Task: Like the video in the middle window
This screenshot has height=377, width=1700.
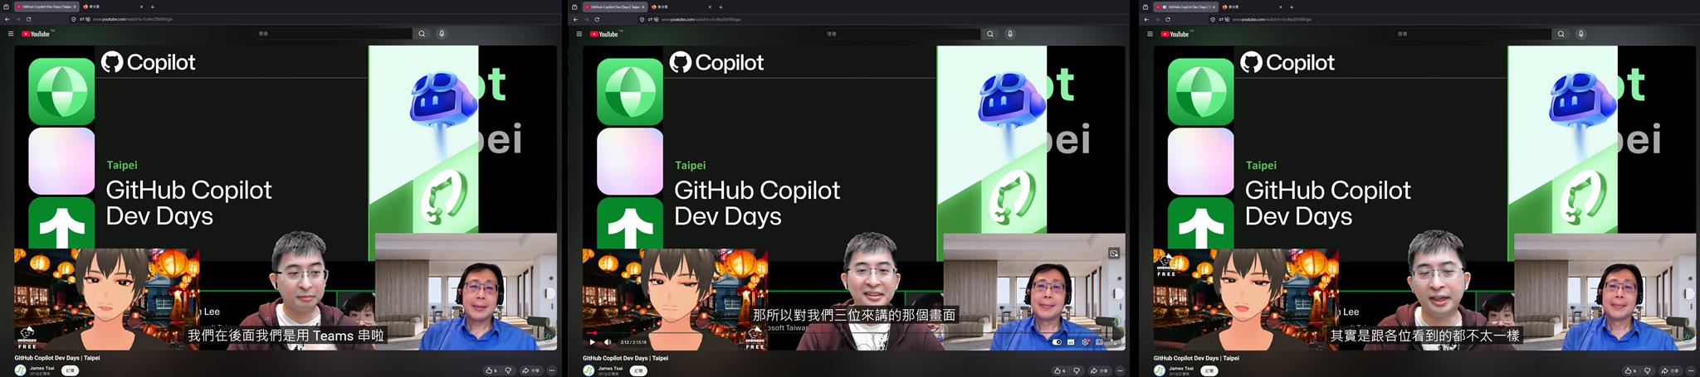Action: point(1061,370)
